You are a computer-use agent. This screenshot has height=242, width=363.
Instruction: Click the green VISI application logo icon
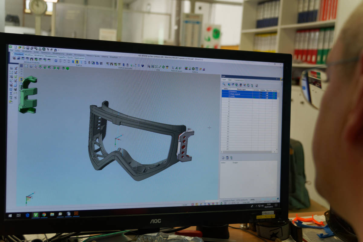click(10, 47)
